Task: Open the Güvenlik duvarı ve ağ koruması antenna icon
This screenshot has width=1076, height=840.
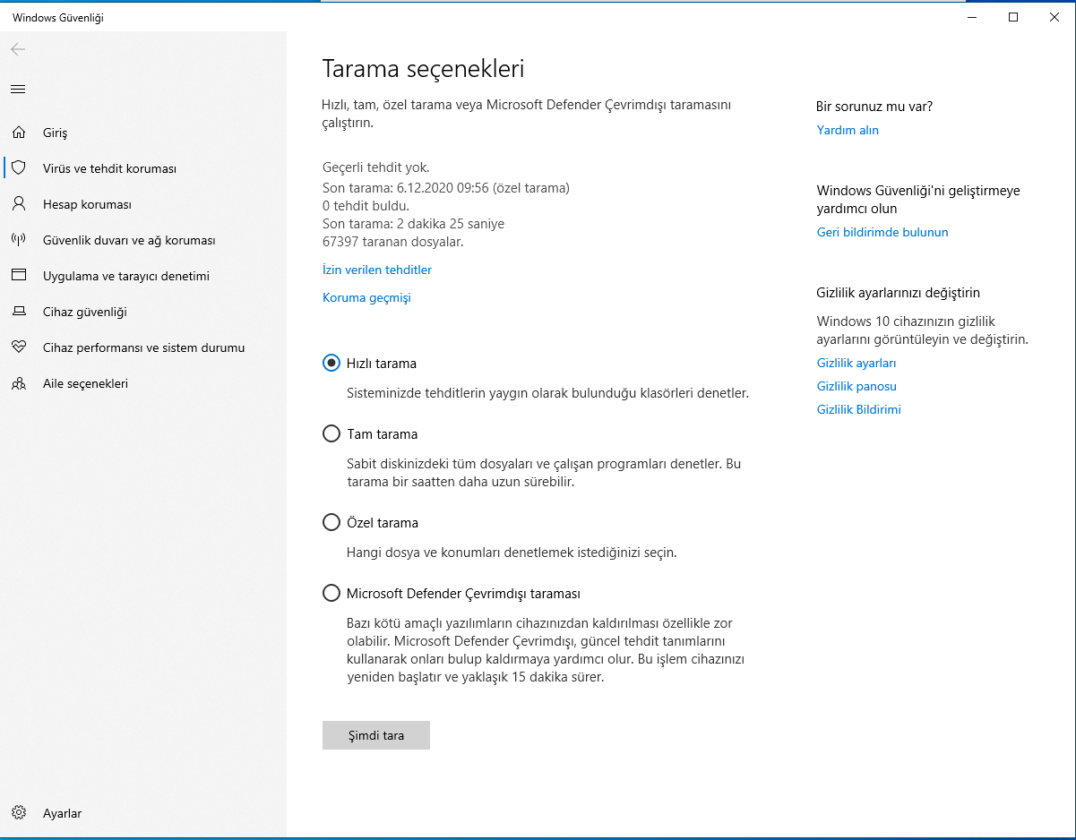Action: (x=18, y=240)
